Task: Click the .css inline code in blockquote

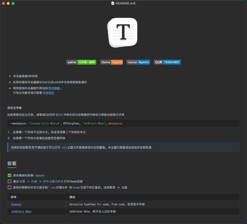Action: [64, 147]
